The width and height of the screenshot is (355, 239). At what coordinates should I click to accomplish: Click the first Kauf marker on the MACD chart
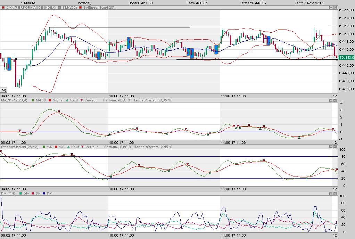pyautogui.click(x=31, y=133)
